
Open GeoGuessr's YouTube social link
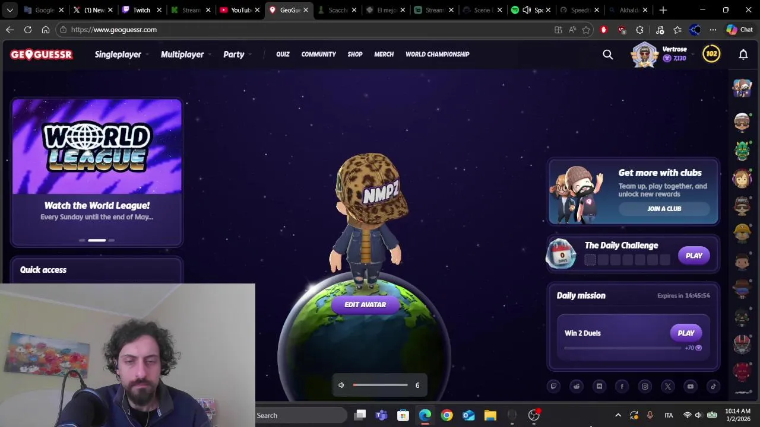tap(690, 386)
